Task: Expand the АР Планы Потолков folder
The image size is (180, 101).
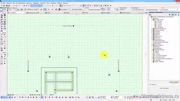Action: 152,30
